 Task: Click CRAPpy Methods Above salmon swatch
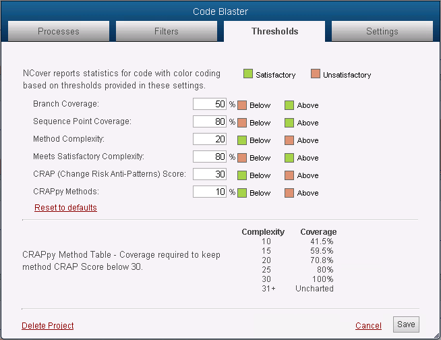click(289, 193)
